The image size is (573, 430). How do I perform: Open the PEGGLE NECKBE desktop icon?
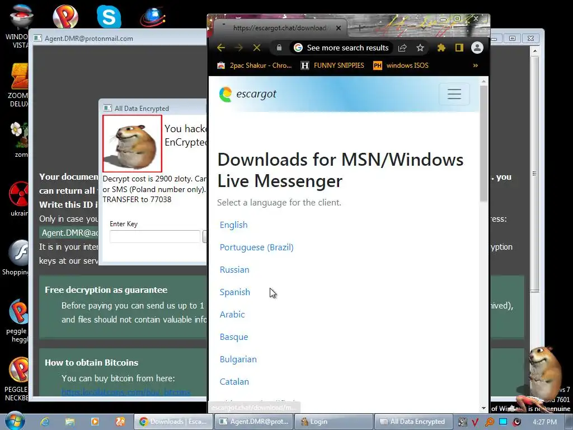[x=17, y=379]
